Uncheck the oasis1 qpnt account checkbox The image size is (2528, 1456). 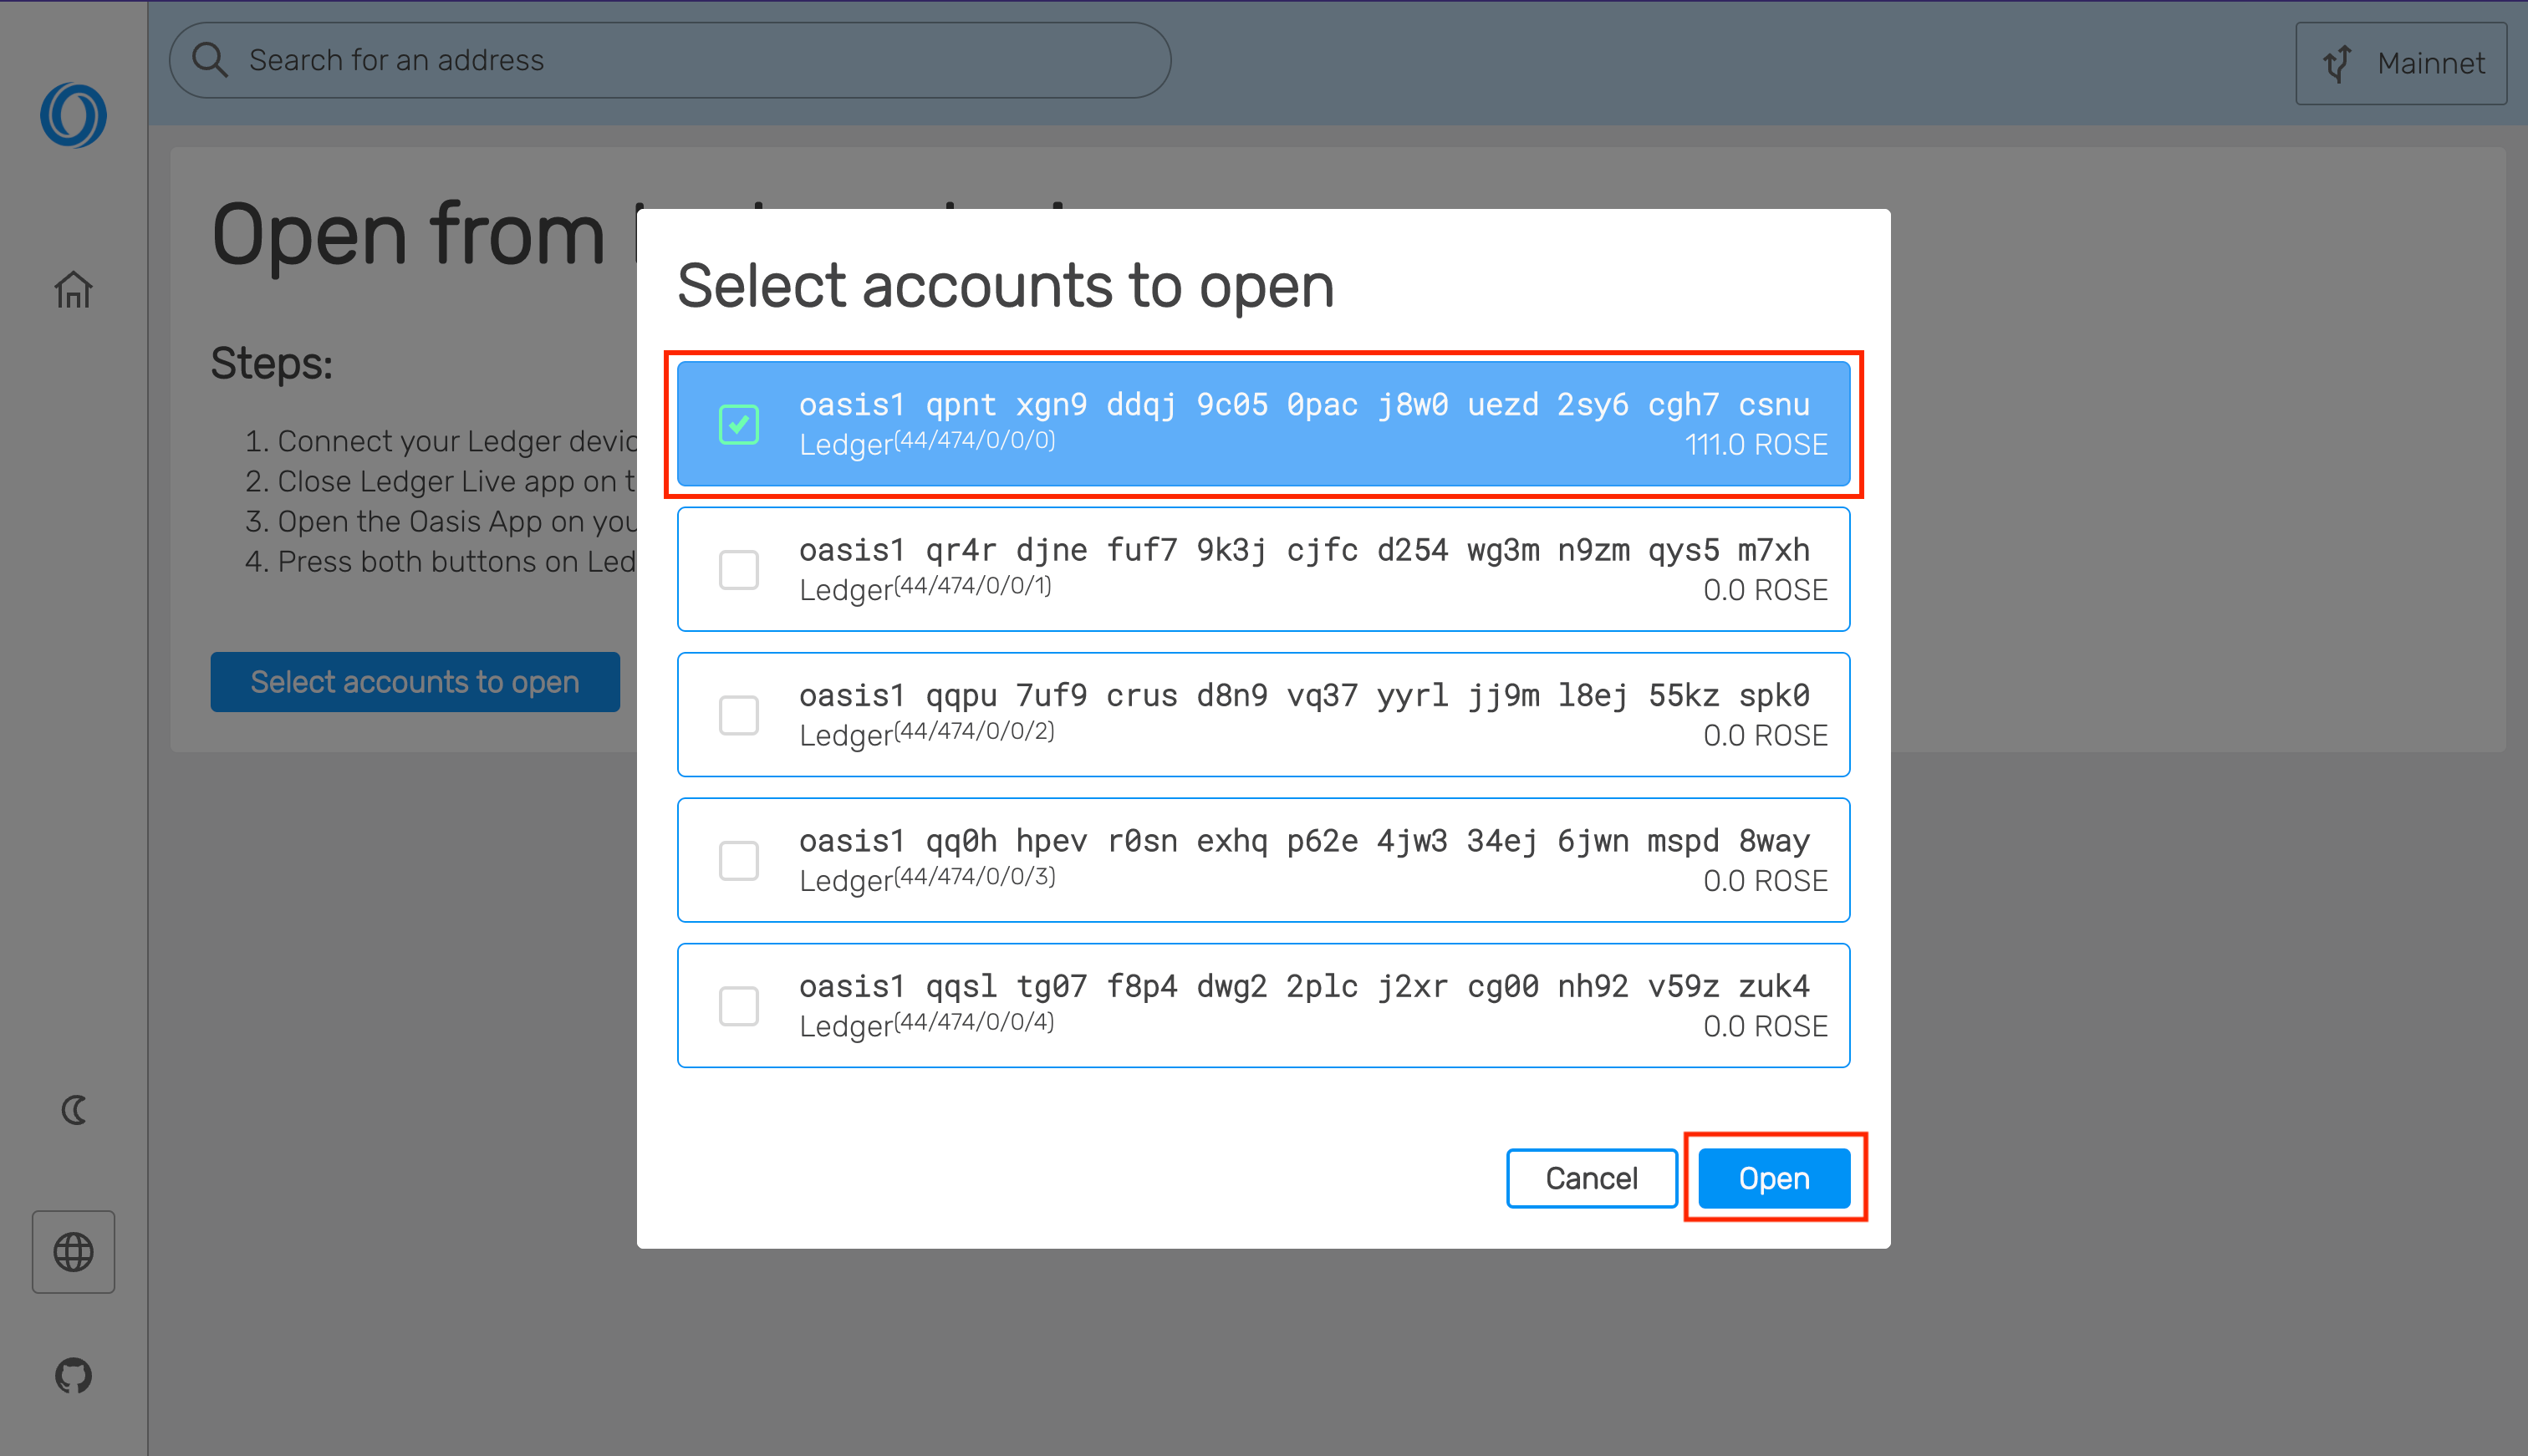tap(739, 424)
